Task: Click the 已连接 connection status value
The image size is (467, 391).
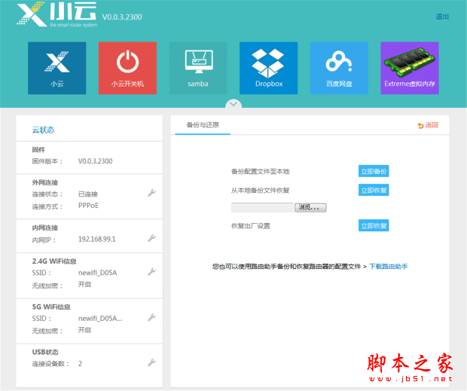Action: pyautogui.click(x=88, y=194)
